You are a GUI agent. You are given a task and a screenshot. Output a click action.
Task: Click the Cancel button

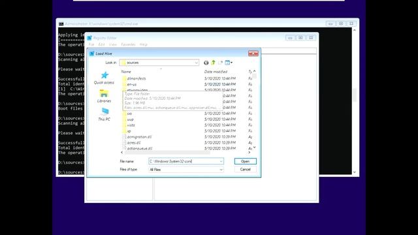coord(246,170)
